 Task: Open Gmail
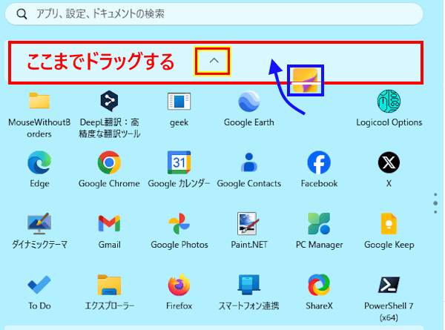pos(109,224)
